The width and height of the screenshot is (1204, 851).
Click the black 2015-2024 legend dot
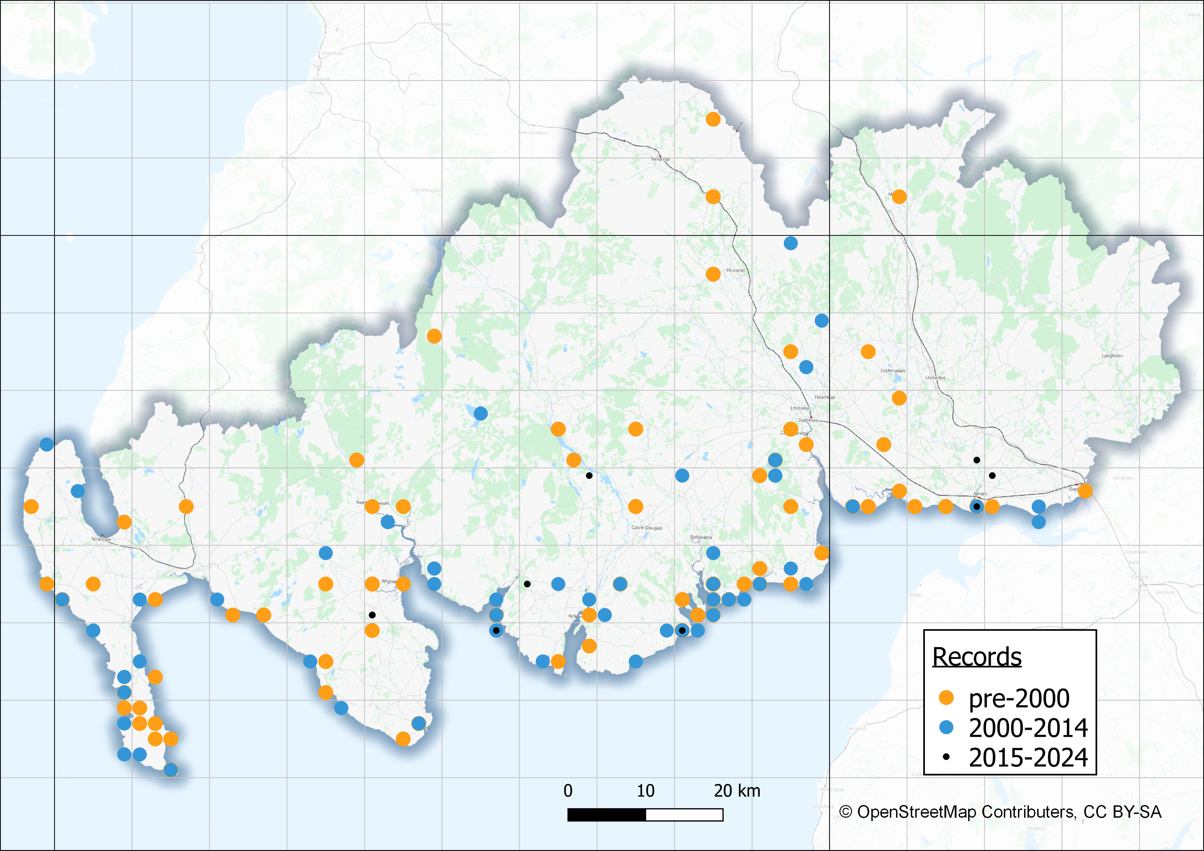click(x=946, y=757)
